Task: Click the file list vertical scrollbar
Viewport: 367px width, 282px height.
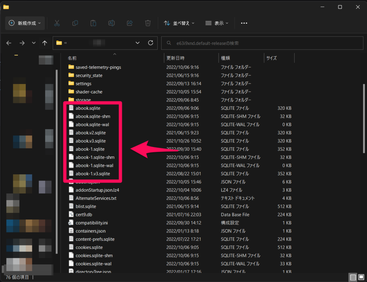Action: coord(364,118)
